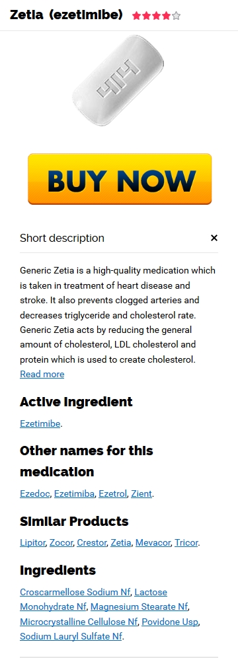This screenshot has width=238, height=658.
Task: Close the Short description section
Action: tap(214, 238)
